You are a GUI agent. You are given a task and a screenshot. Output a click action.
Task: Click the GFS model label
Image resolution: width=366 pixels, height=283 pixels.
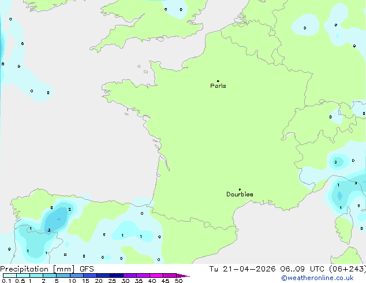[x=87, y=269]
